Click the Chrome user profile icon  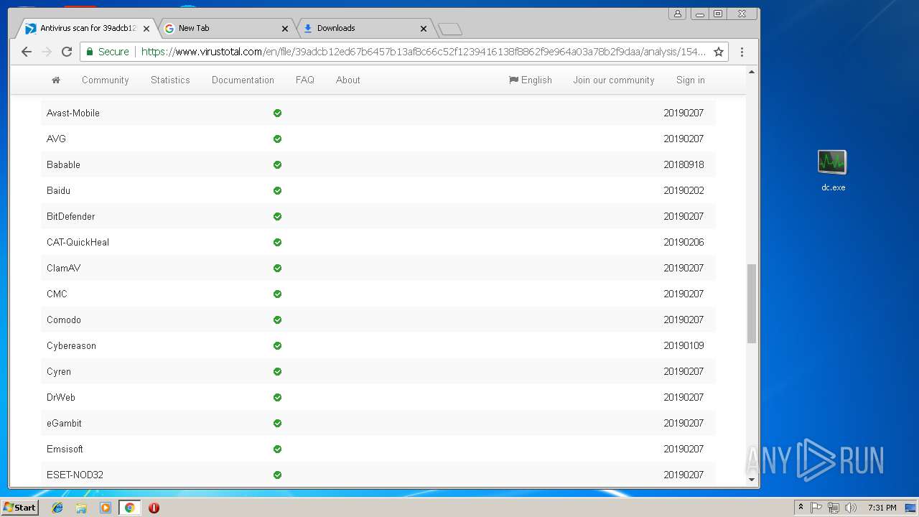point(677,14)
